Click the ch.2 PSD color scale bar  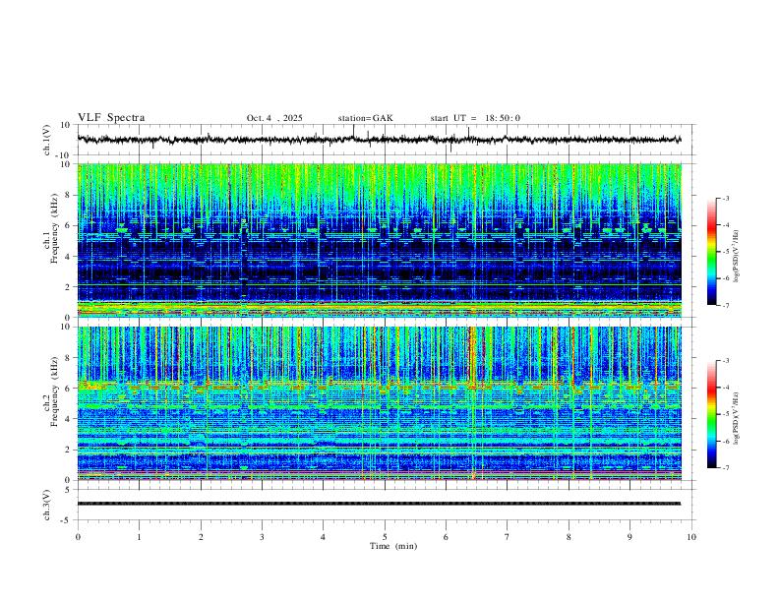[x=711, y=414]
